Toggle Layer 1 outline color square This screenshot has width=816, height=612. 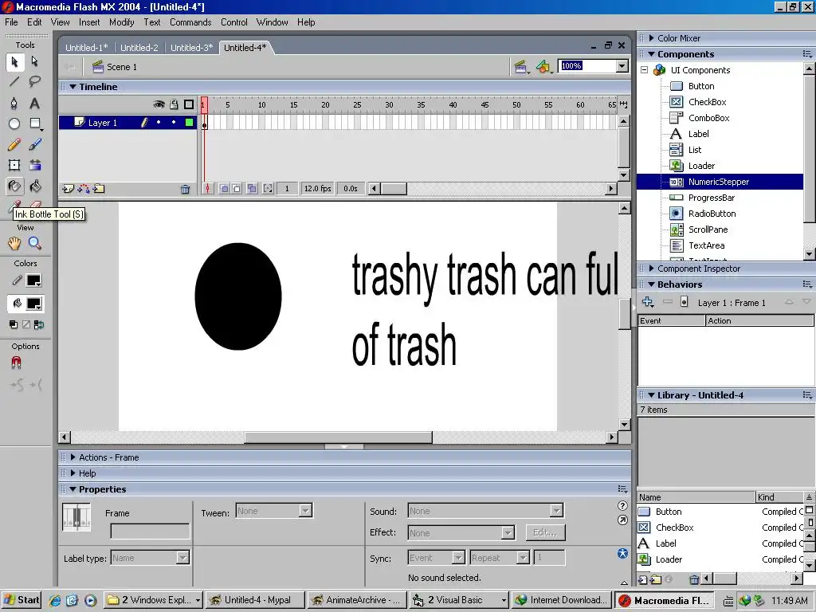pos(190,123)
